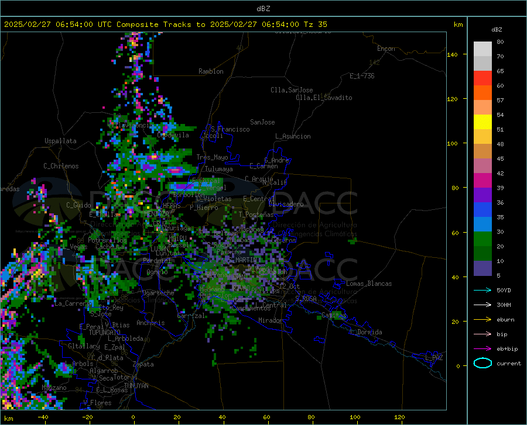Click the Agrelo map label
Viewport: 527px width, 425px height.
[157, 272]
